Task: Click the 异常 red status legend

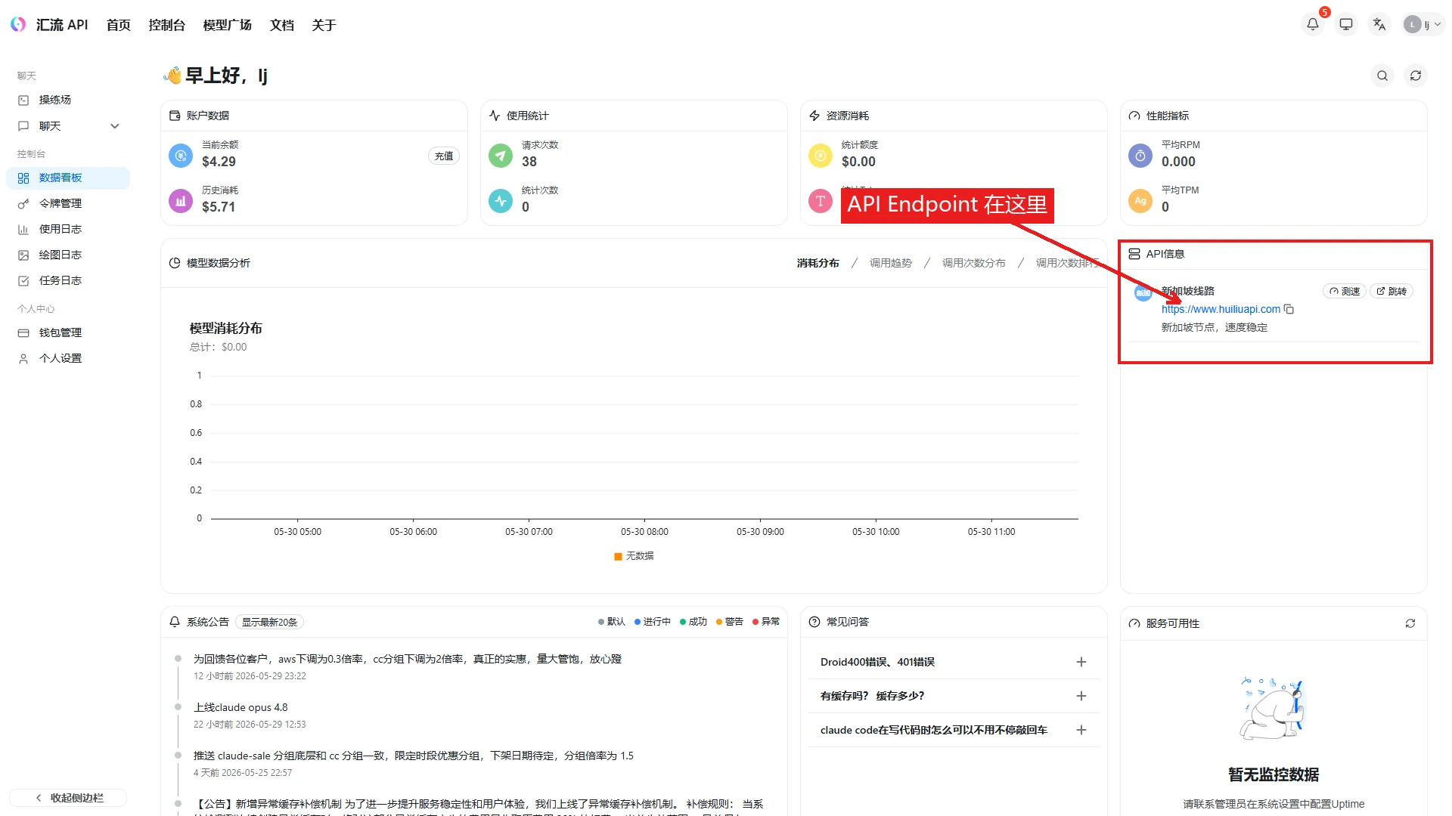Action: click(x=766, y=622)
